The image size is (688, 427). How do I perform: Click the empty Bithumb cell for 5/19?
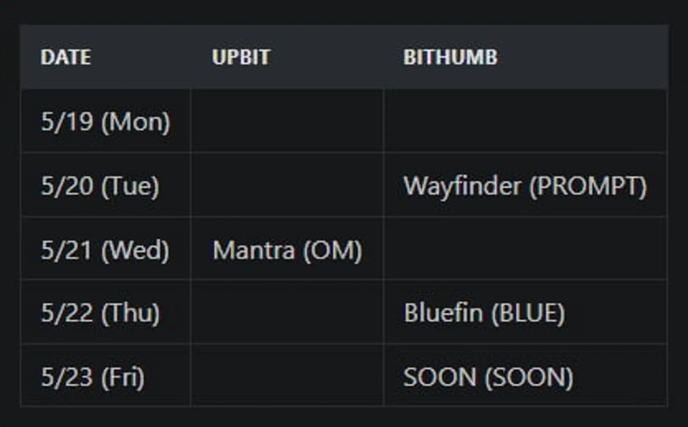(525, 122)
